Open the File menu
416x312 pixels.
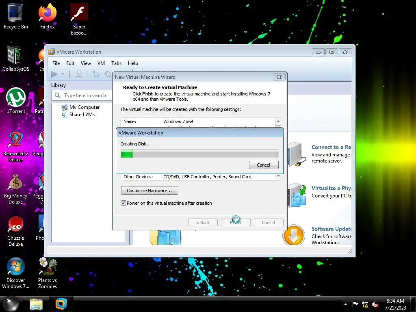tap(56, 63)
